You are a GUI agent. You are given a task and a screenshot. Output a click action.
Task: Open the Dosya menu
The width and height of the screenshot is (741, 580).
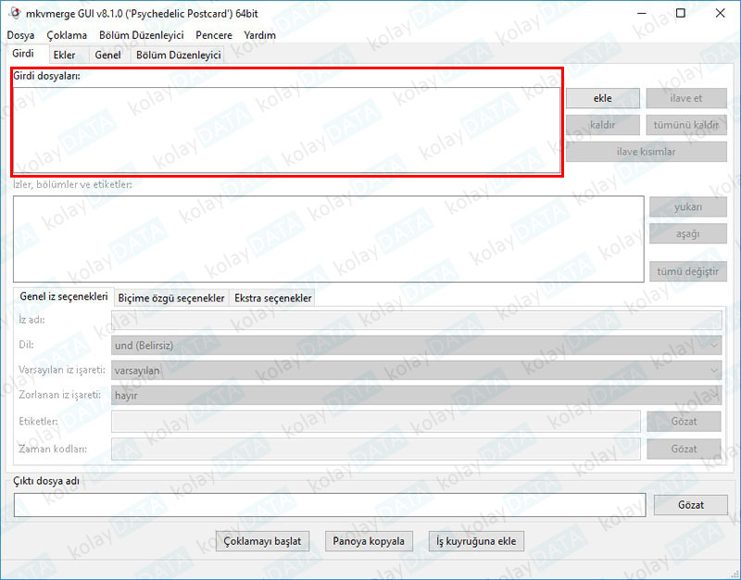20,35
